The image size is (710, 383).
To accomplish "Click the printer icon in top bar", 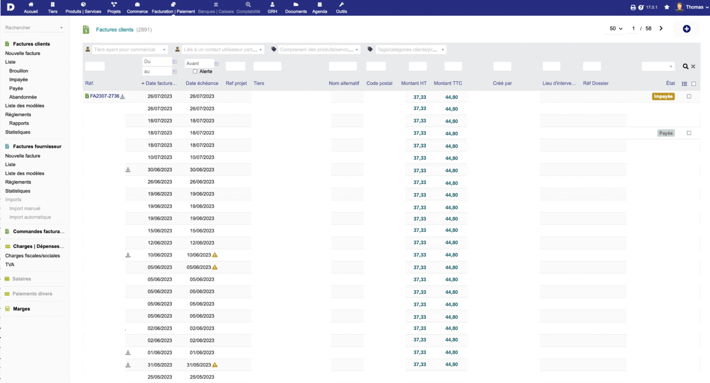I will [x=633, y=7].
